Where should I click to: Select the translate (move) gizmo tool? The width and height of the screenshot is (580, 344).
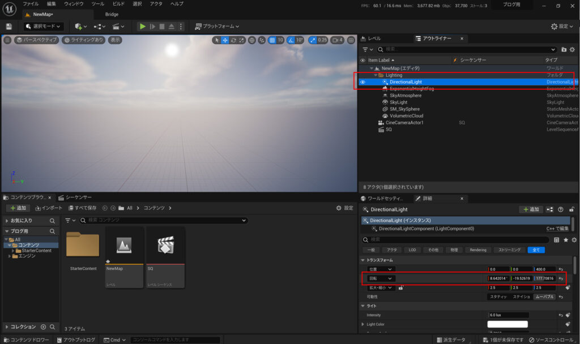[x=225, y=40]
